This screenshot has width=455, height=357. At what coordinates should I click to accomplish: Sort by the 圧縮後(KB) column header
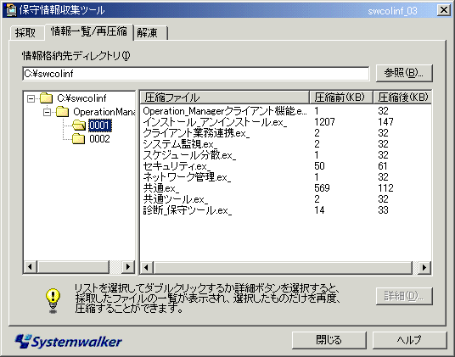(x=402, y=98)
